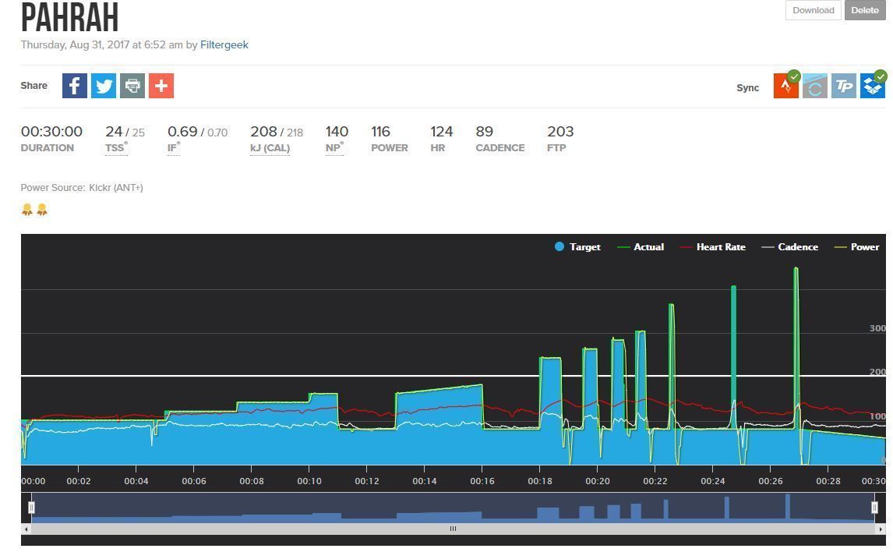Click the grey Cycling Analytics sync icon
This screenshot has height=552, width=893.
point(814,87)
